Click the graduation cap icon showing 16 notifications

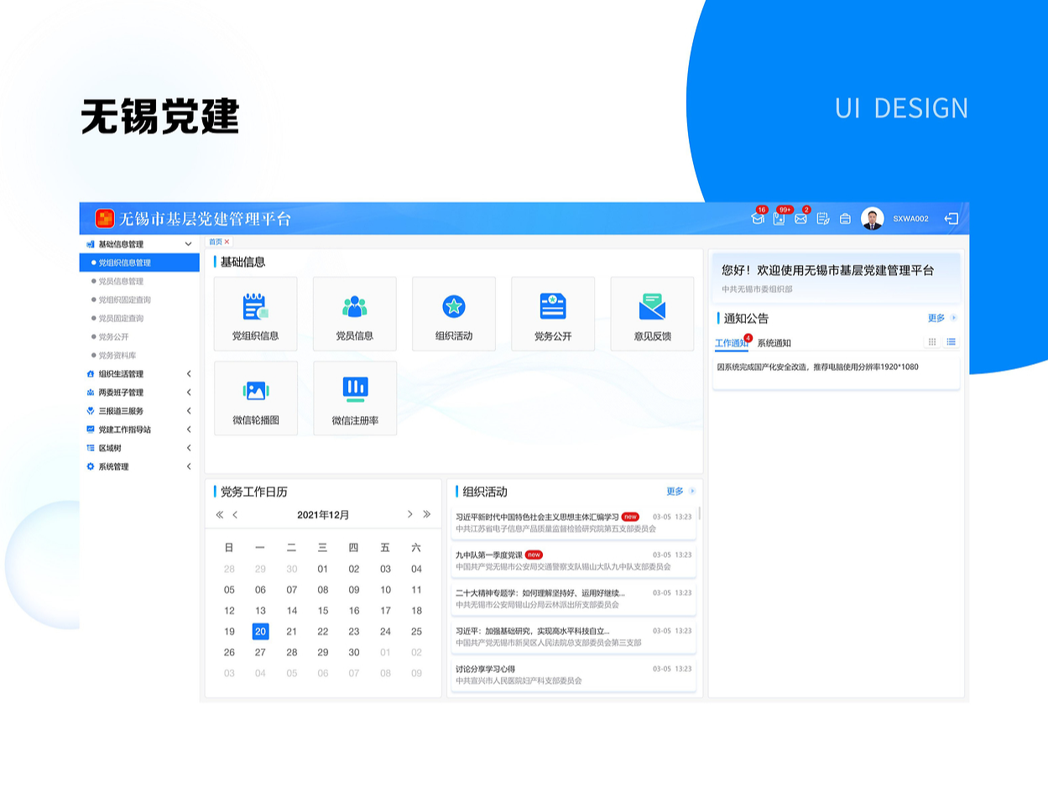pyautogui.click(x=757, y=218)
